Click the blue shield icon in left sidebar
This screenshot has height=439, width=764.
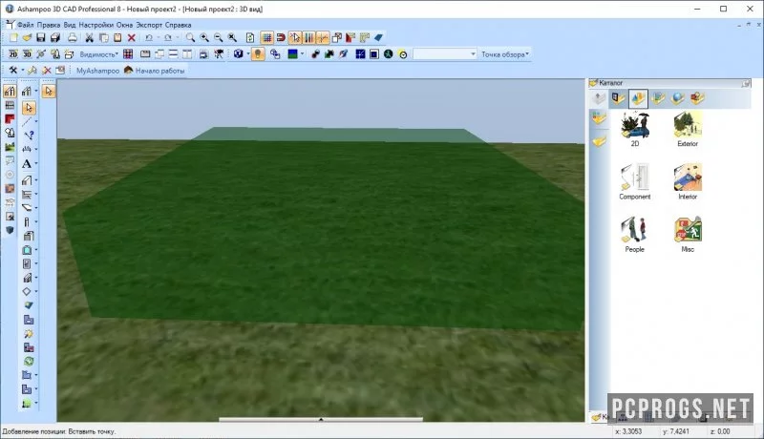click(10, 230)
